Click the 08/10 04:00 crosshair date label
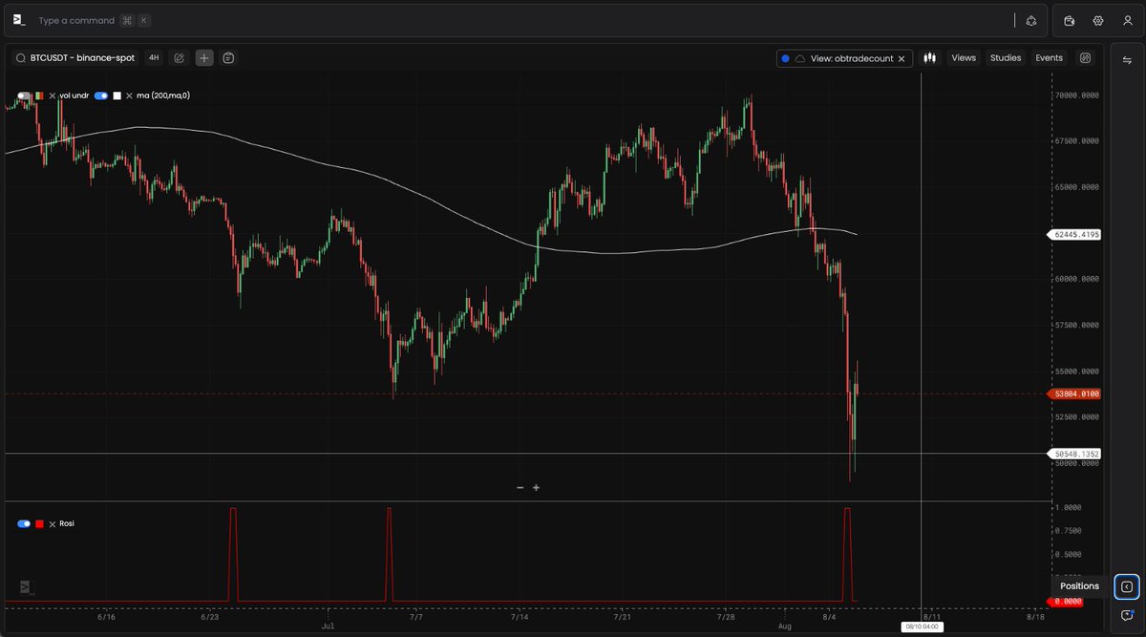This screenshot has width=1146, height=637. [922, 626]
